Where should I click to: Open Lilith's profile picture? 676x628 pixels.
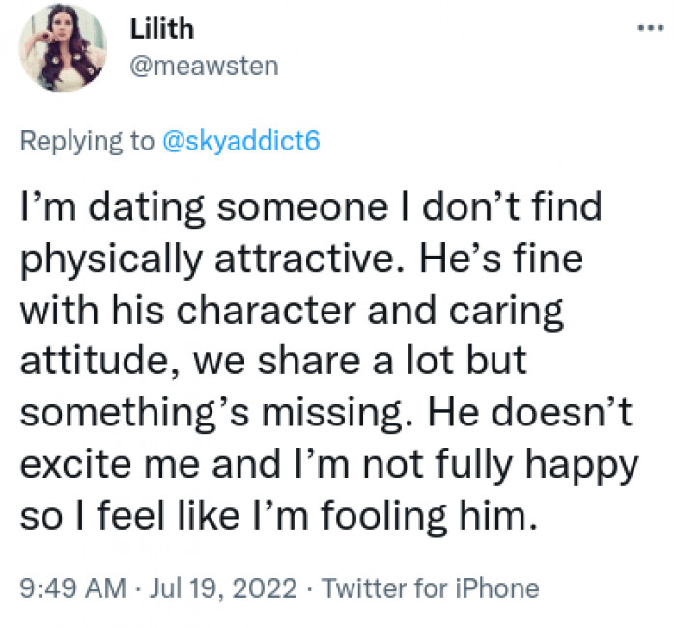63,47
